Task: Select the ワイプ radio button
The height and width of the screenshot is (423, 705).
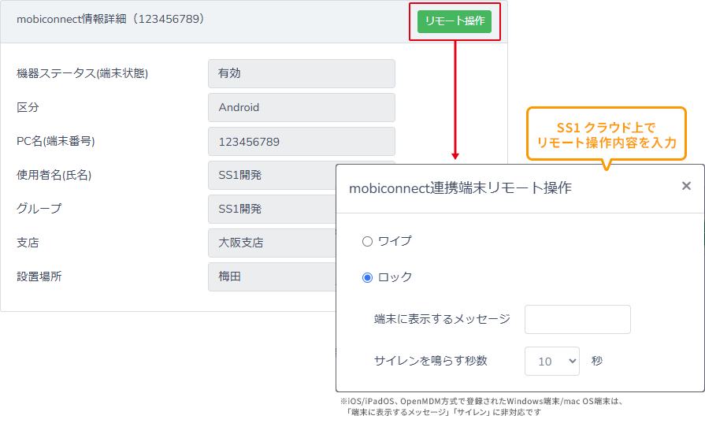Action: click(367, 241)
